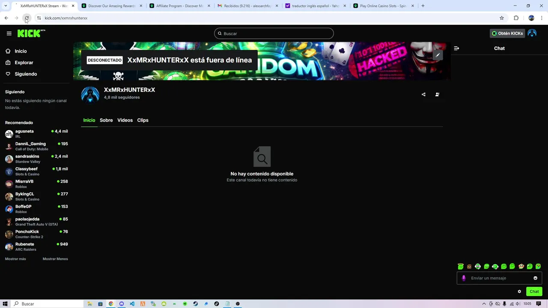Expand list with Mostrar más
548x308 pixels.
(15, 259)
